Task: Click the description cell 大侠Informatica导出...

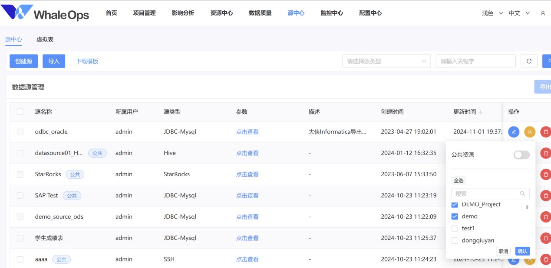Action: [337, 132]
